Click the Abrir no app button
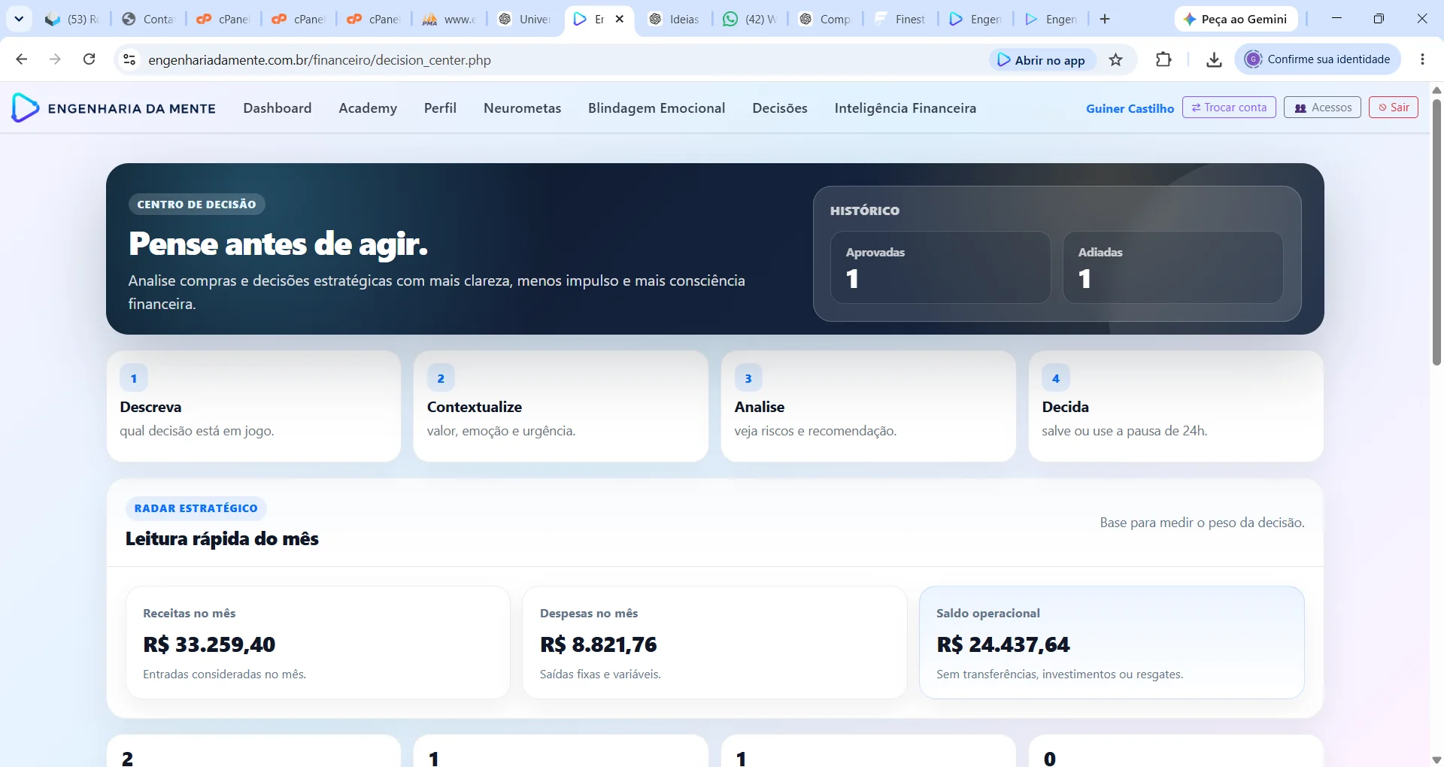The image size is (1444, 767). [1042, 60]
